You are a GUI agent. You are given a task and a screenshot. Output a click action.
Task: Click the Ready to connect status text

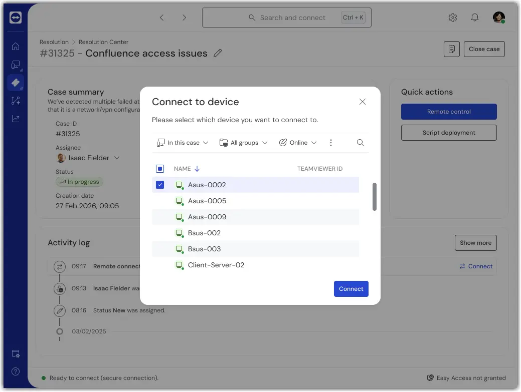click(104, 378)
